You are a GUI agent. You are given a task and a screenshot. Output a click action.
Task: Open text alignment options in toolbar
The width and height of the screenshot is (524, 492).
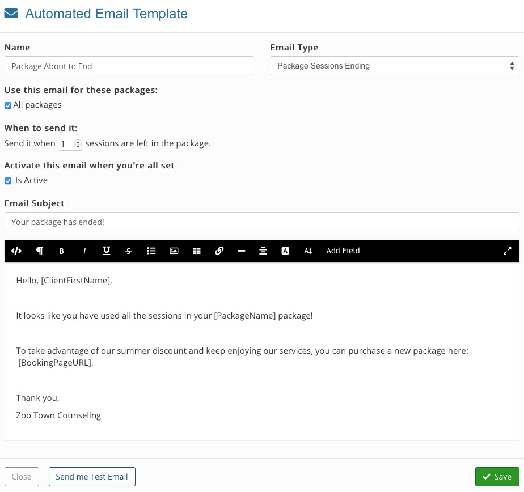(x=263, y=251)
